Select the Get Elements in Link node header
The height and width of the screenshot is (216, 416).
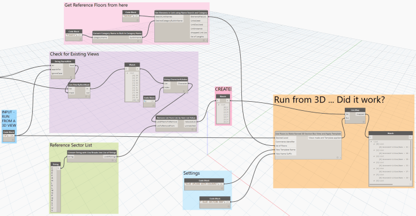[181, 12]
